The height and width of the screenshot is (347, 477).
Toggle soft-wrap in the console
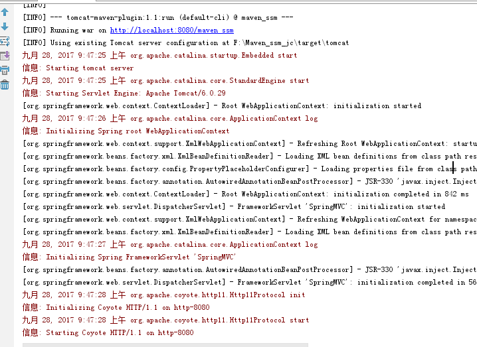pos(5,41)
